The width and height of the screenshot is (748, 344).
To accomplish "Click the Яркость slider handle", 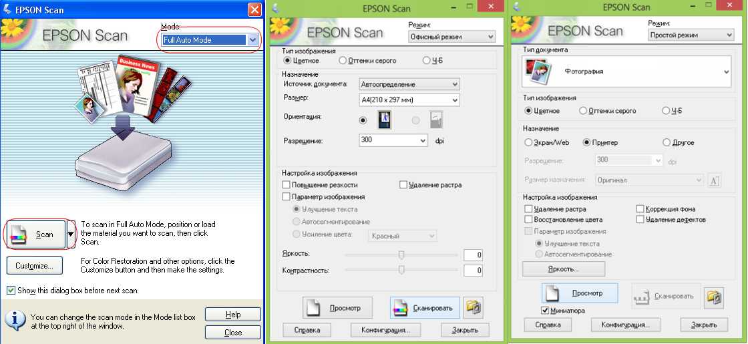I will [401, 255].
